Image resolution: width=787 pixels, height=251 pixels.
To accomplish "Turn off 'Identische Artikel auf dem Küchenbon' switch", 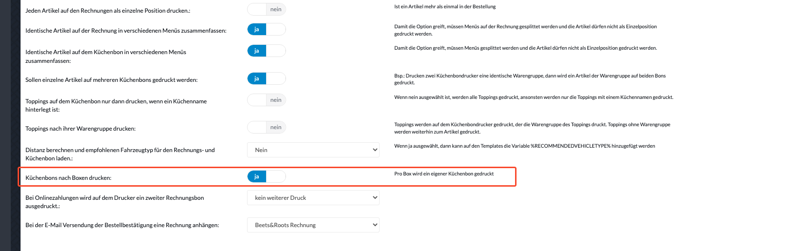I will pos(267,51).
